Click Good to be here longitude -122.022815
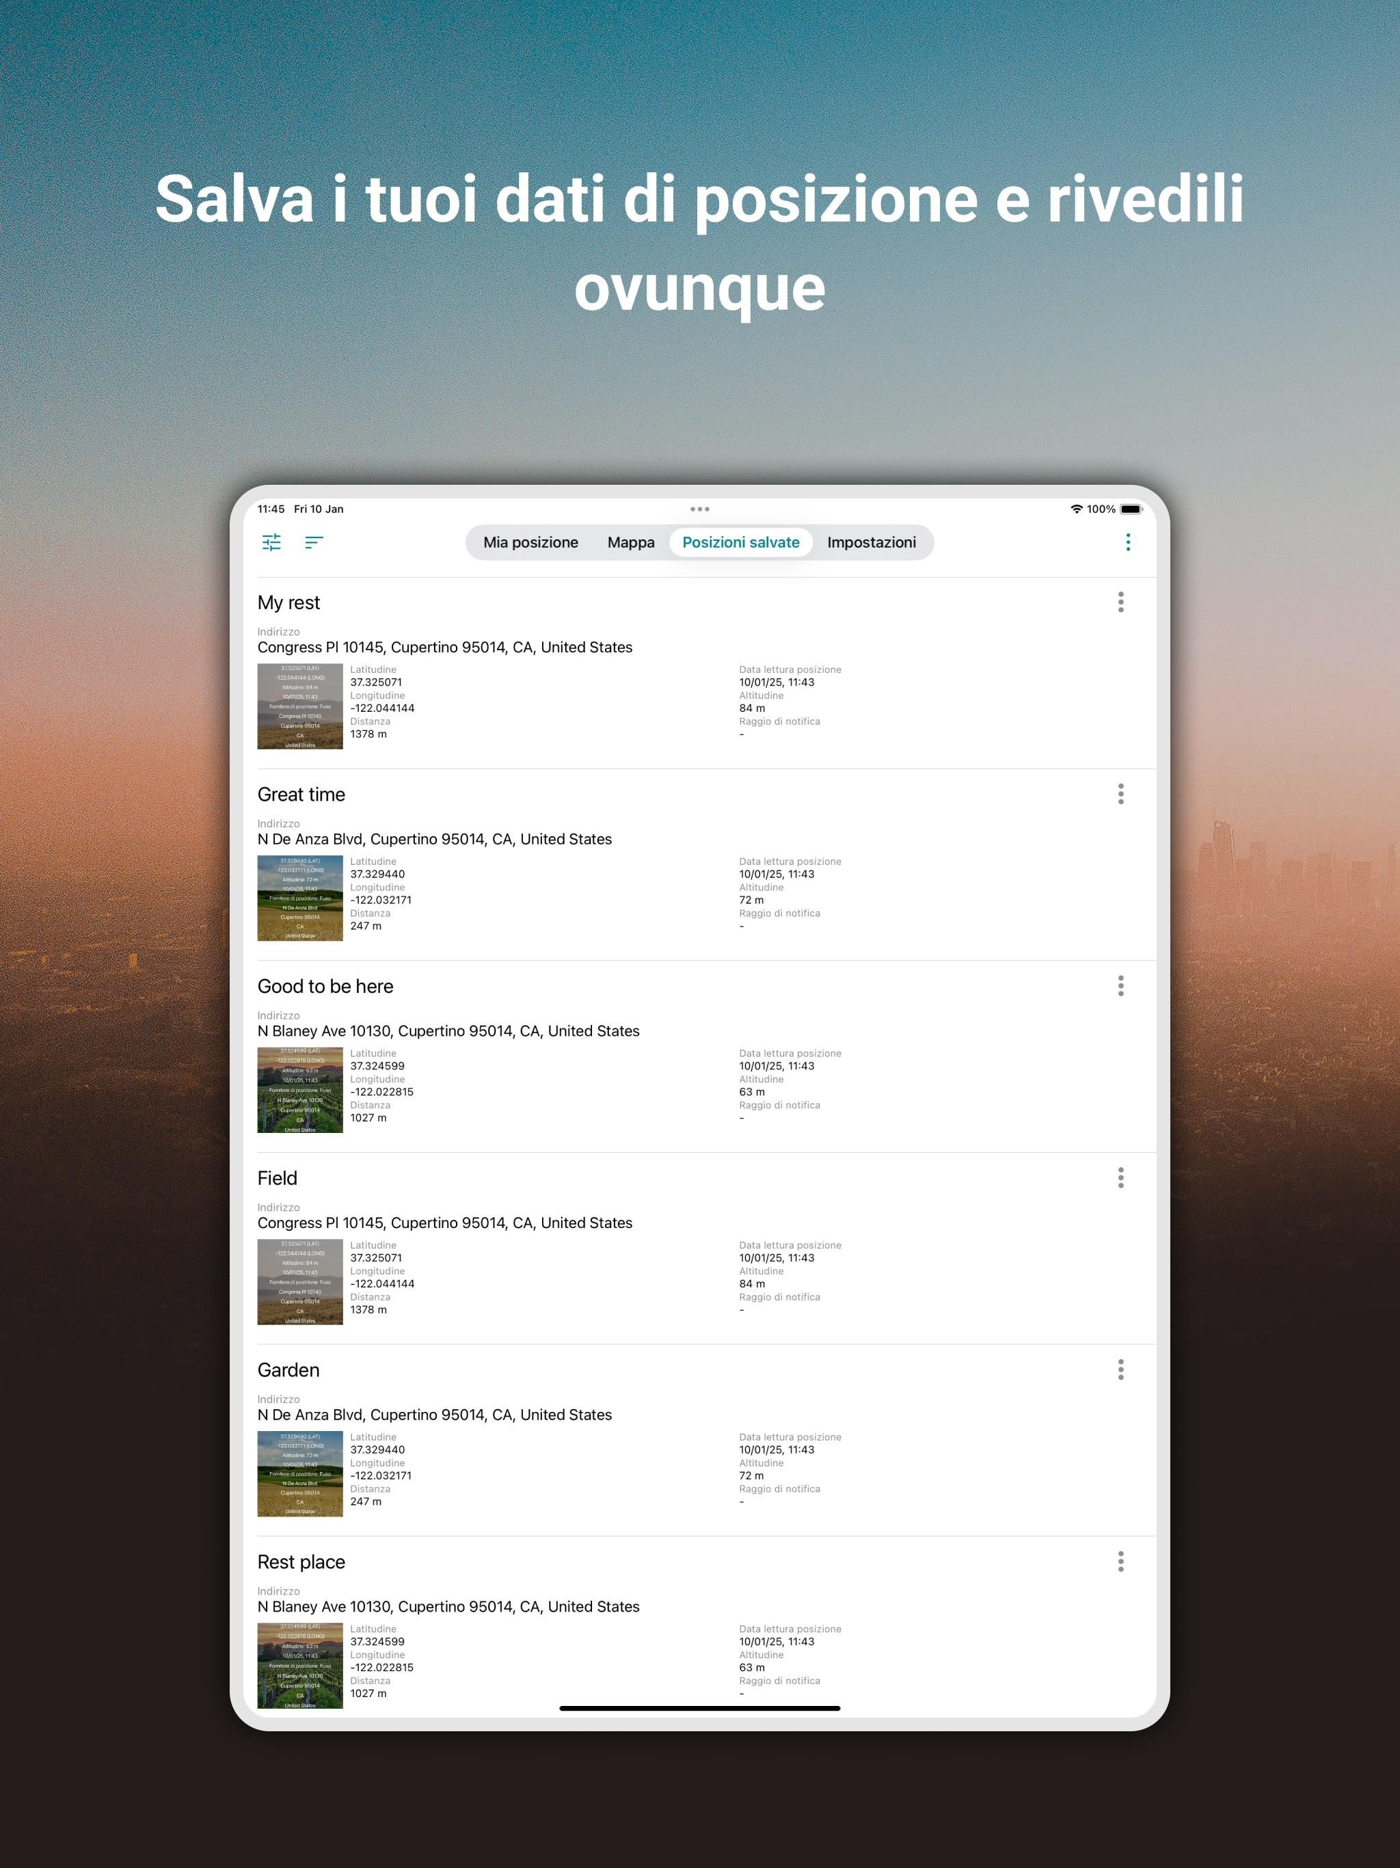 (x=381, y=1091)
